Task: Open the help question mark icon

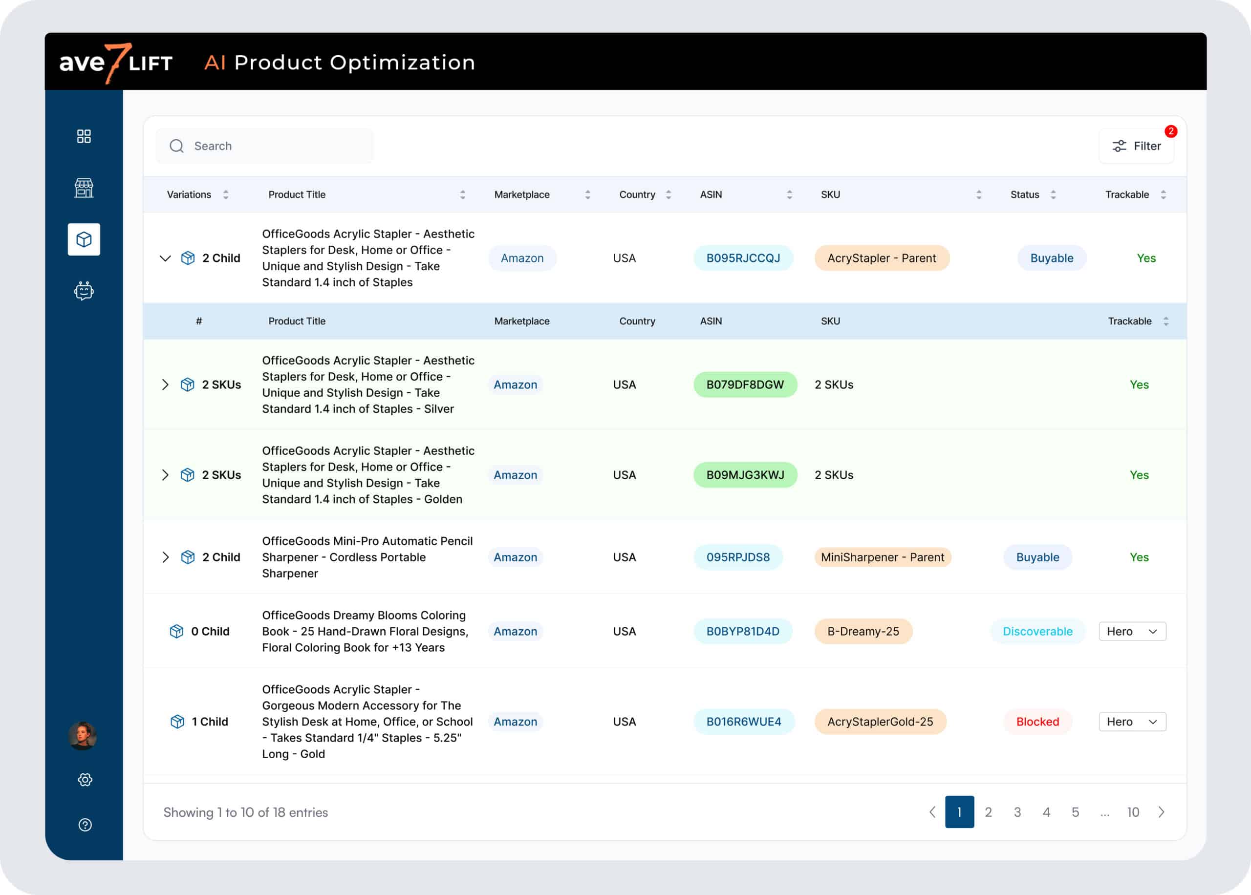Action: tap(85, 825)
